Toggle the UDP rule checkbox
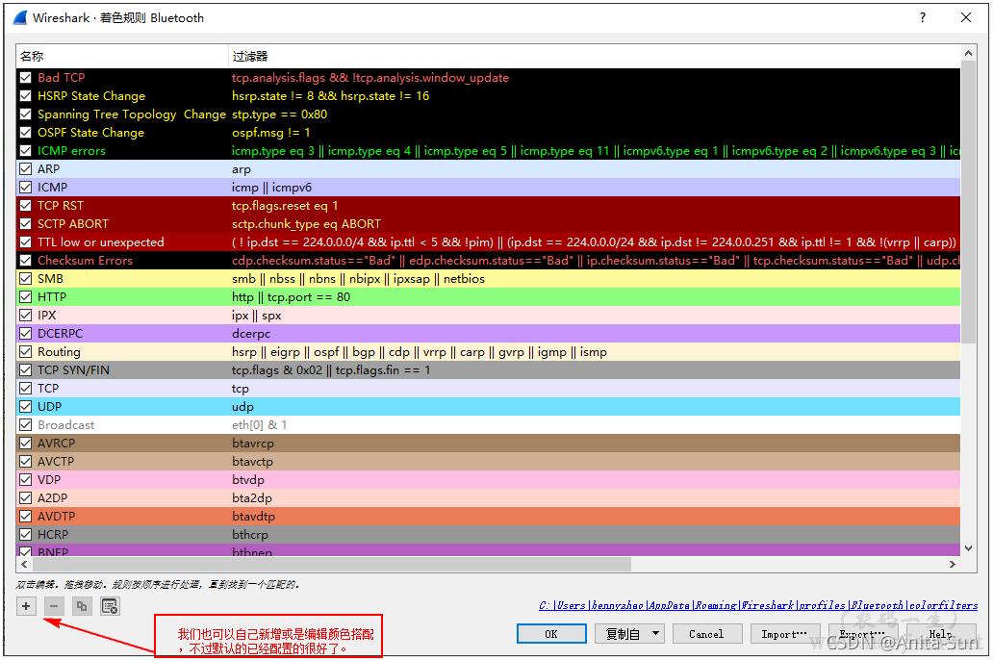 coord(26,407)
